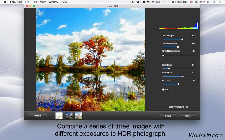Click the Tone Saturation value 48

193,43
